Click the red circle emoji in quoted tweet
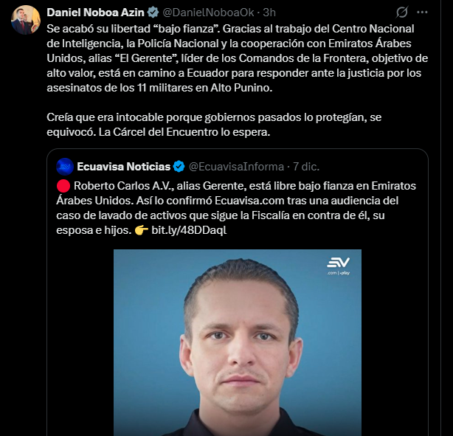Screen dimensions: 453x436 [63, 184]
